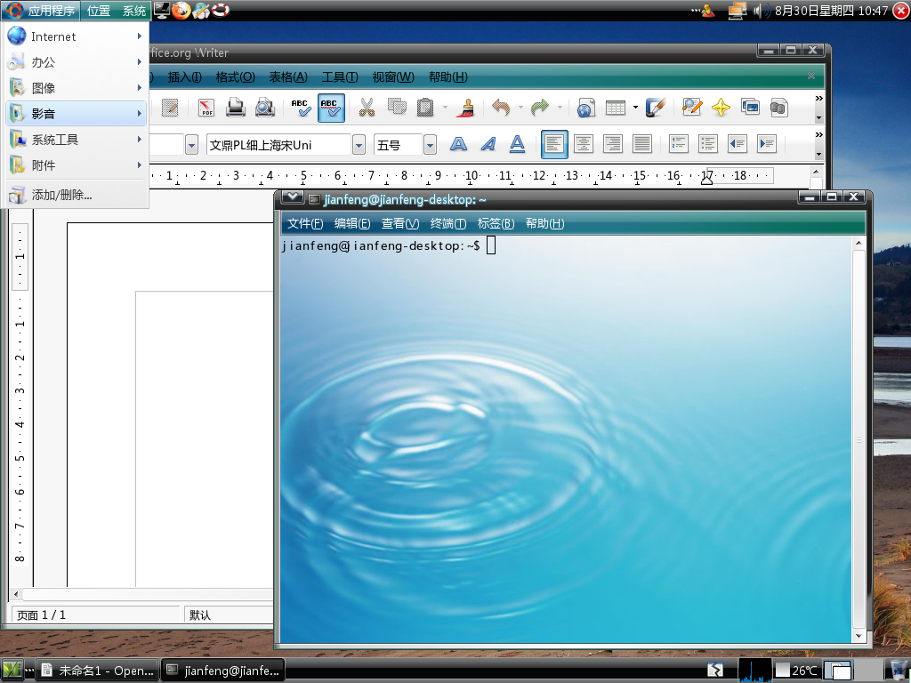Click the Print icon in Writer toolbar
This screenshot has height=683, width=911.
tap(235, 108)
